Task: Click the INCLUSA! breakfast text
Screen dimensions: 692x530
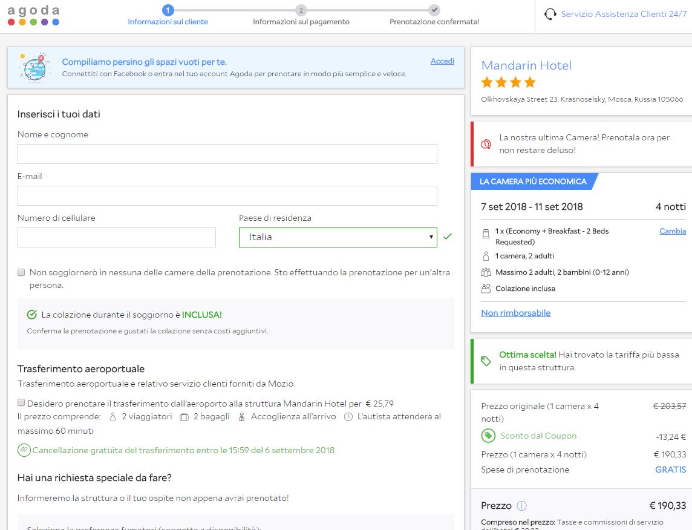Action: click(x=201, y=315)
